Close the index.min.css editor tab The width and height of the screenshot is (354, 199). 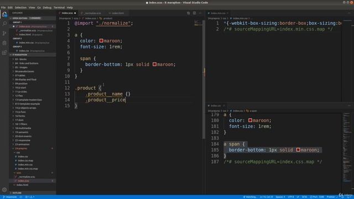[x=227, y=13]
